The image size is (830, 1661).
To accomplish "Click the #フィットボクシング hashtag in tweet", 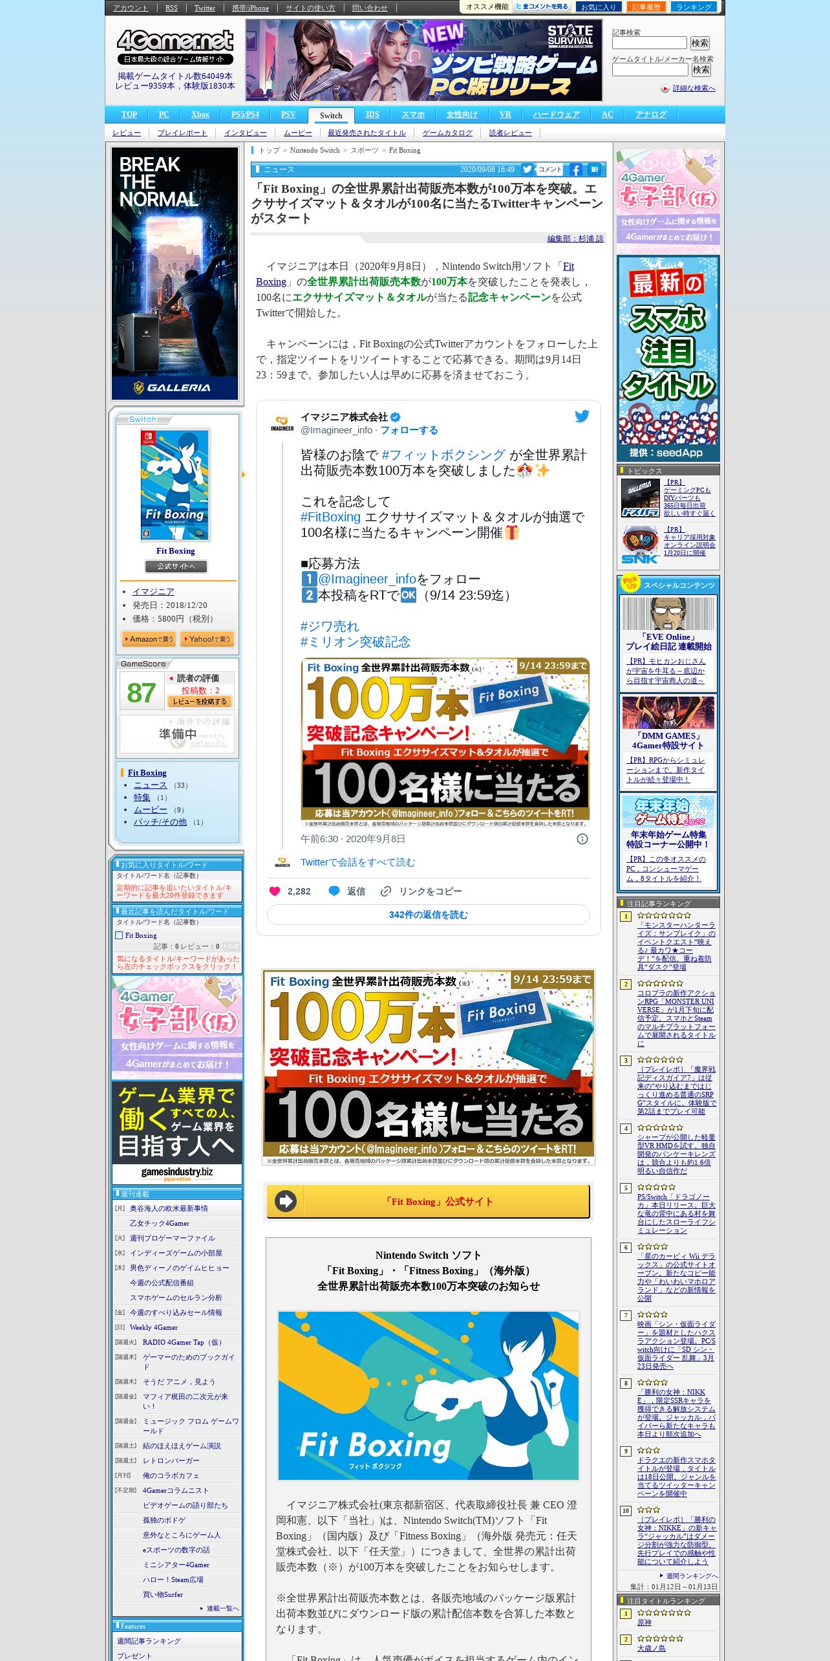I will pyautogui.click(x=443, y=455).
